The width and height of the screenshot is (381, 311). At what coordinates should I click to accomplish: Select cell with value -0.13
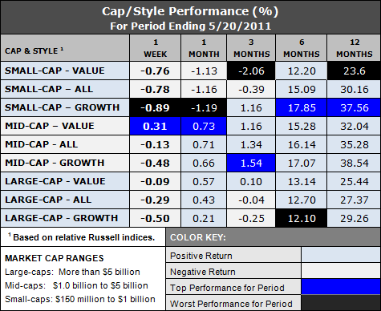156,144
